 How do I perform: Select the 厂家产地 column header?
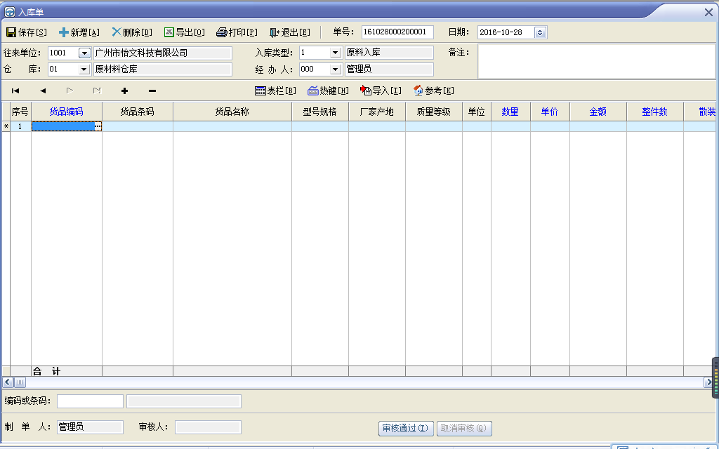[377, 112]
